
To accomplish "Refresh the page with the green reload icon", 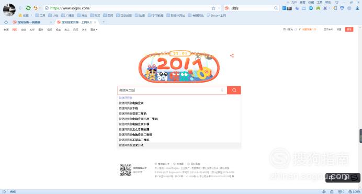I will click(x=28, y=8).
